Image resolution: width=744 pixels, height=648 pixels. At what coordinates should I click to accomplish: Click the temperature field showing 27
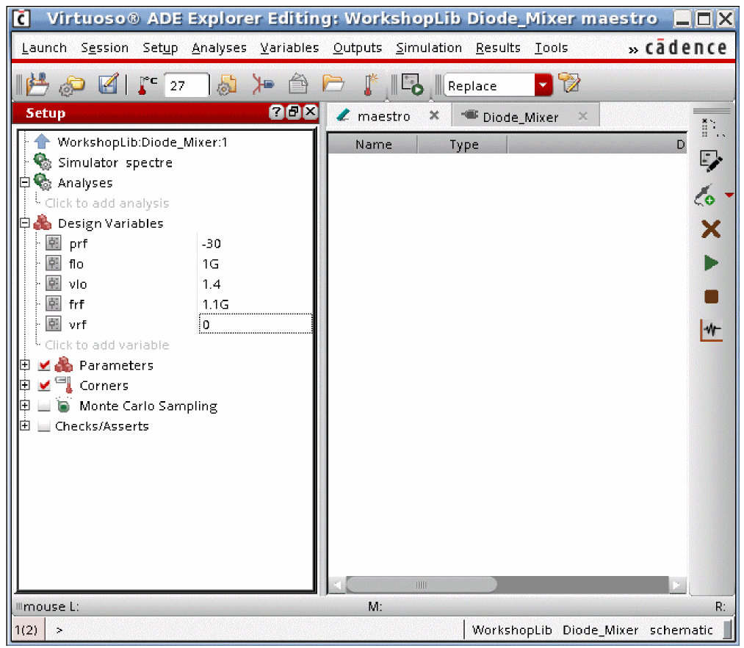(x=186, y=85)
